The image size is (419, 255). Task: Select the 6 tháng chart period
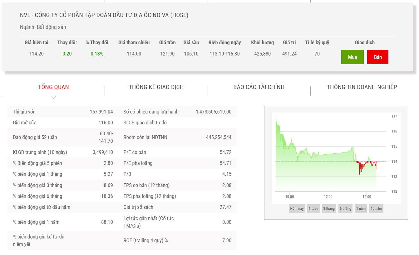(x=345, y=209)
